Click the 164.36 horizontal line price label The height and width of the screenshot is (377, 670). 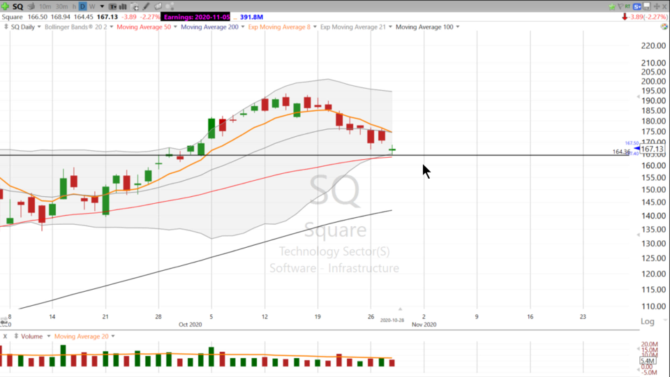621,151
